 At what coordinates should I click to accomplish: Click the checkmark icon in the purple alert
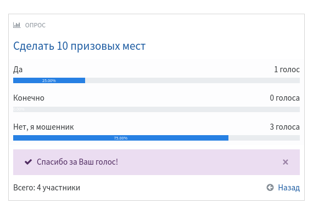[28, 162]
